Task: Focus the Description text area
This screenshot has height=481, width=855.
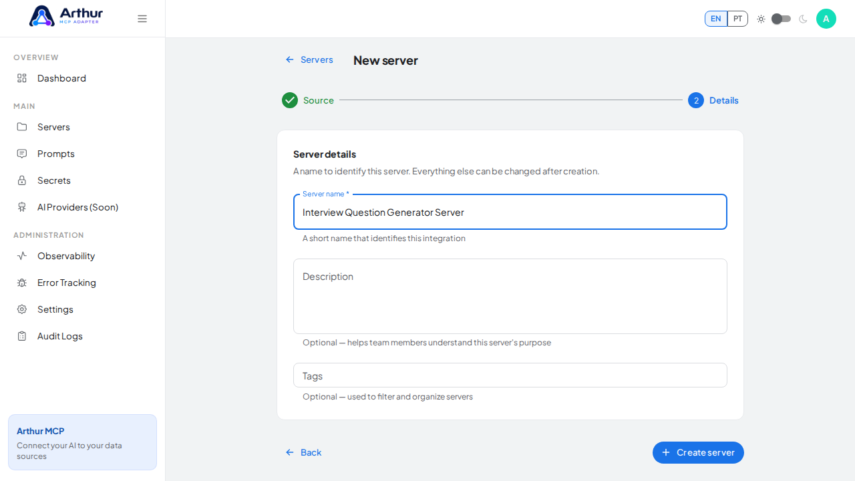Action: (x=510, y=296)
